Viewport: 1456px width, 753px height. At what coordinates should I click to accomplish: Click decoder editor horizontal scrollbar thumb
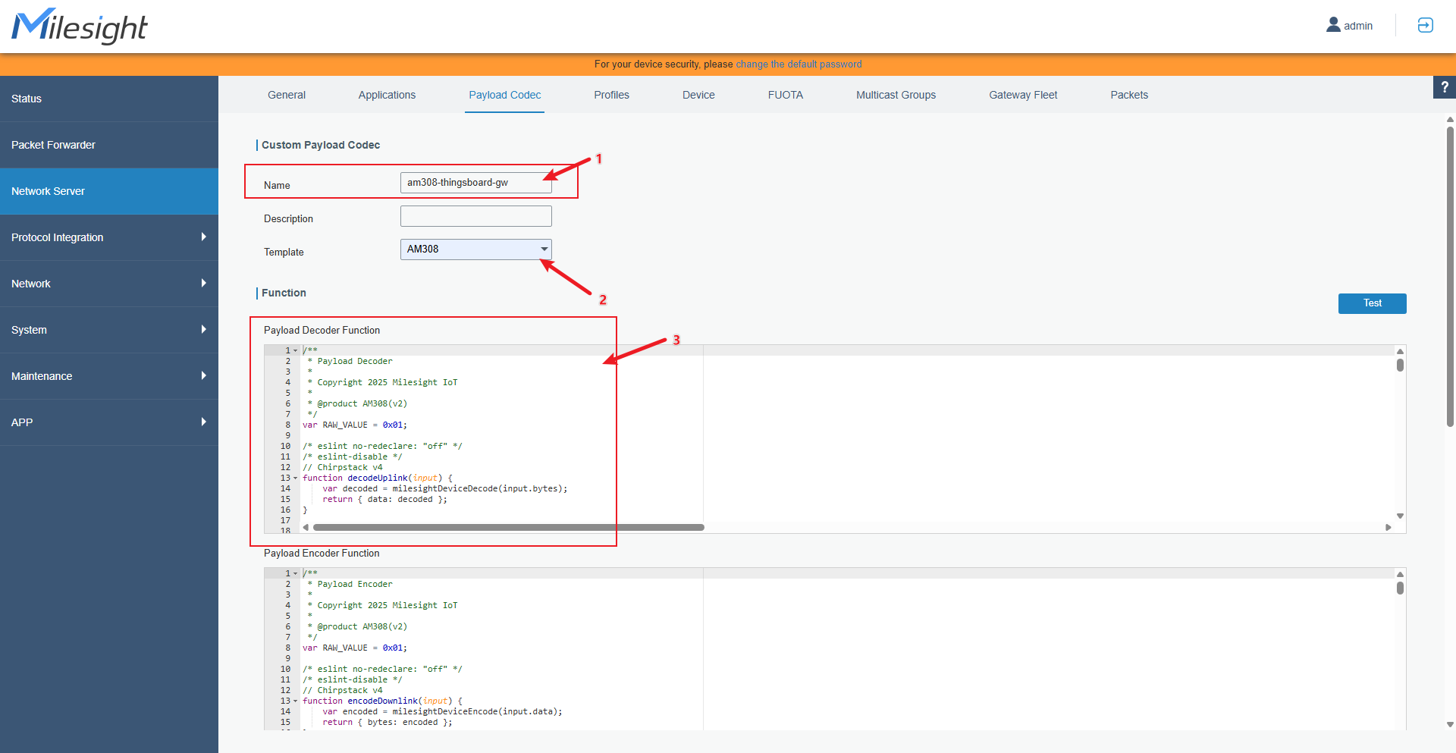tap(509, 527)
